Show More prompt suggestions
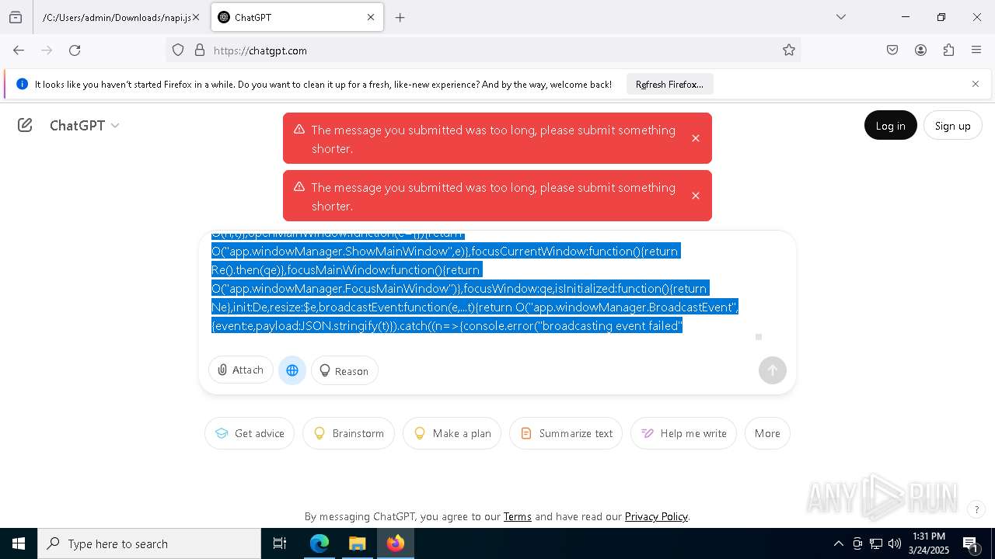Image resolution: width=995 pixels, height=559 pixels. [767, 433]
